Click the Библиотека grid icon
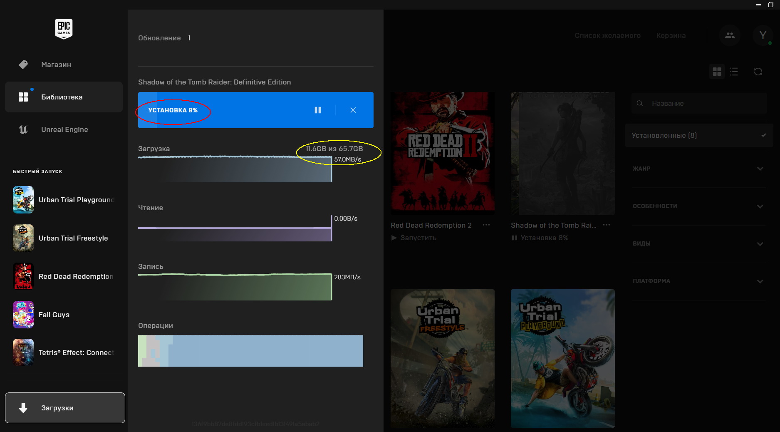The height and width of the screenshot is (432, 780). coord(23,97)
